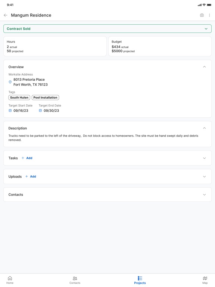Open the three-dot more options menu
This screenshot has height=287, width=215.
pyautogui.click(x=209, y=15)
